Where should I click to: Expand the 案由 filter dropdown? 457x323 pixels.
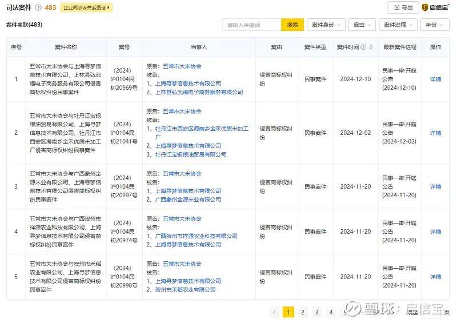tap(362, 25)
